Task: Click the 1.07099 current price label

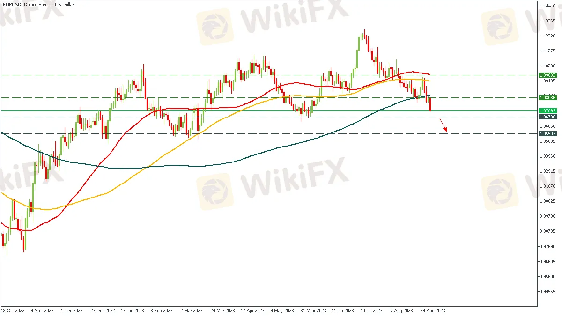Action: coord(547,111)
